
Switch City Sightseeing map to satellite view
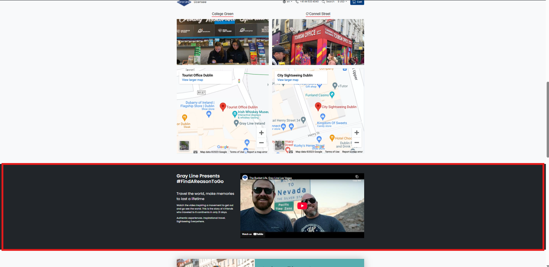tap(279, 145)
